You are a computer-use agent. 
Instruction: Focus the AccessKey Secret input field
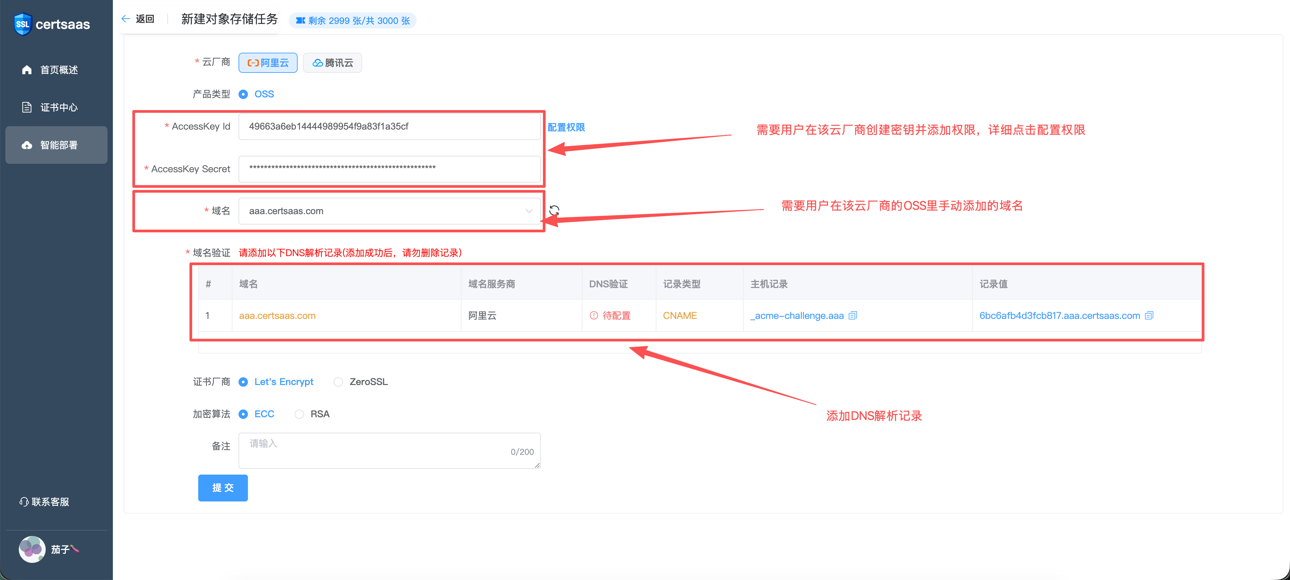390,169
